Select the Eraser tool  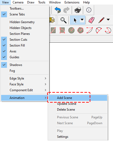point(91,20)
